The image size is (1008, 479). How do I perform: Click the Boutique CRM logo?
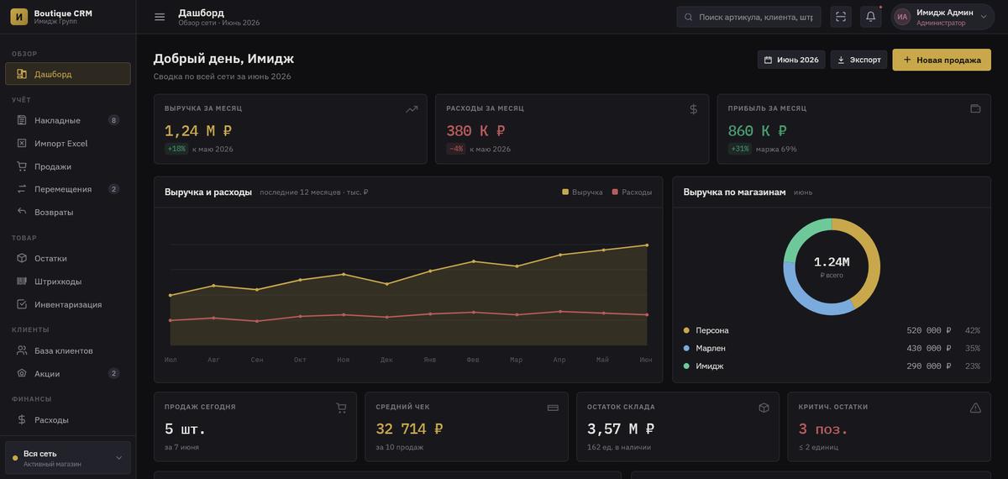(18, 17)
